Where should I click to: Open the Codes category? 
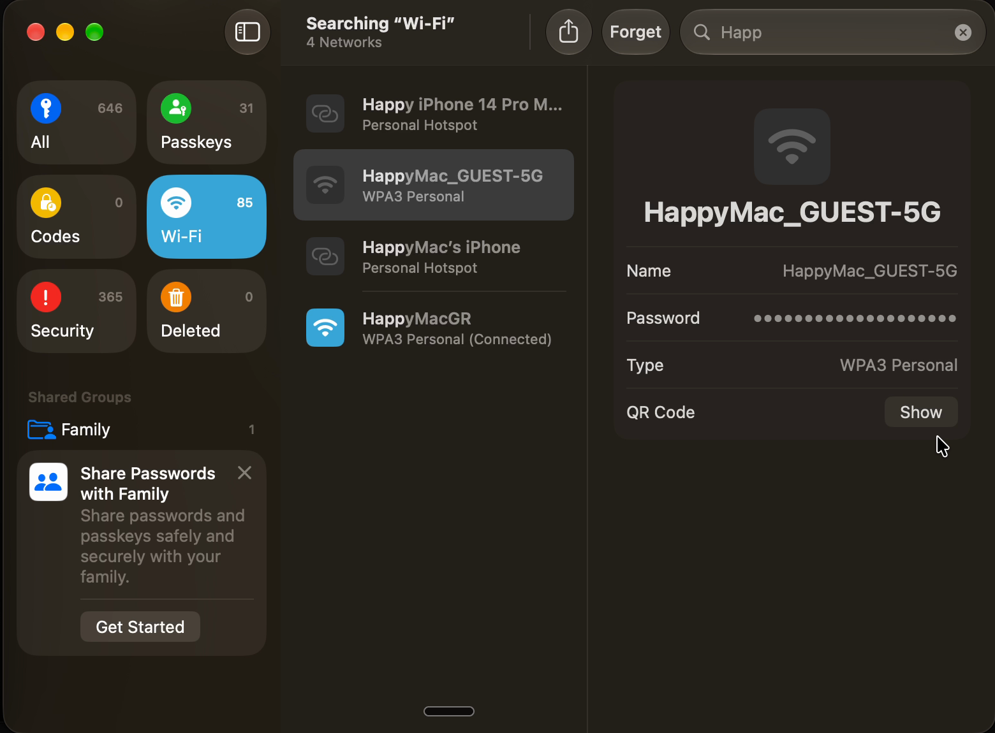tap(77, 217)
